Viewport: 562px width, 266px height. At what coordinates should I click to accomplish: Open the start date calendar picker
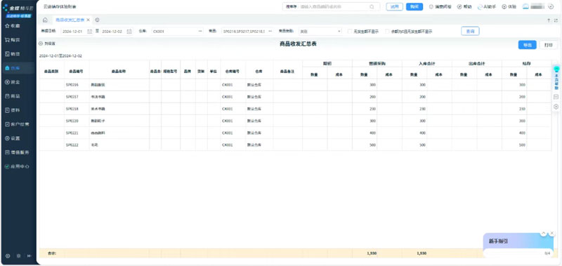tap(90, 32)
